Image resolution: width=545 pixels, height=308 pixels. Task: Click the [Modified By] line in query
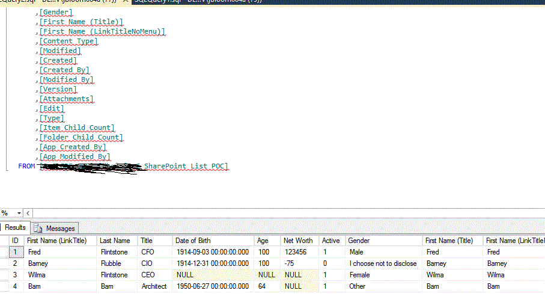click(x=66, y=79)
